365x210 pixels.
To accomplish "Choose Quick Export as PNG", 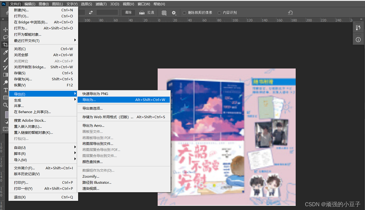I will tap(124, 94).
